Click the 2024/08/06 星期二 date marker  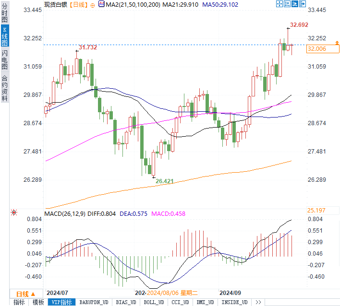point(172,292)
